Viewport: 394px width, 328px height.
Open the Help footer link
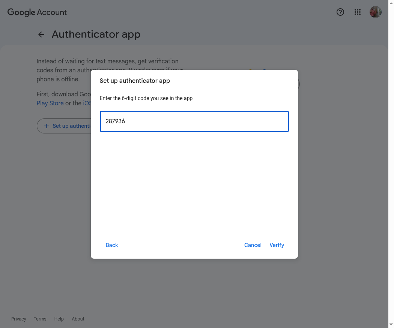(x=59, y=319)
